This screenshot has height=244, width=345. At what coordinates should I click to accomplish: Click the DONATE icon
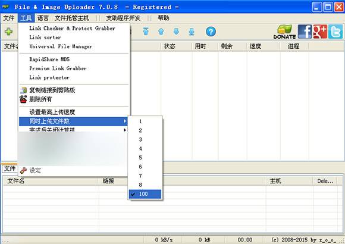pyautogui.click(x=284, y=32)
